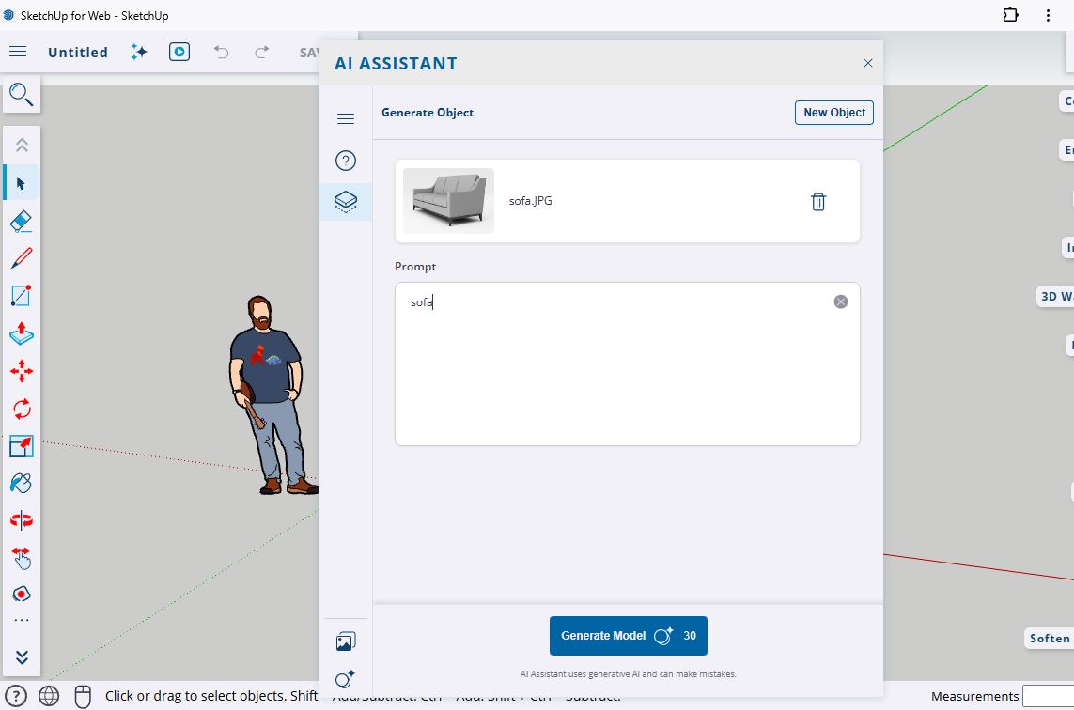Select the Push/Pull tool

(x=22, y=333)
